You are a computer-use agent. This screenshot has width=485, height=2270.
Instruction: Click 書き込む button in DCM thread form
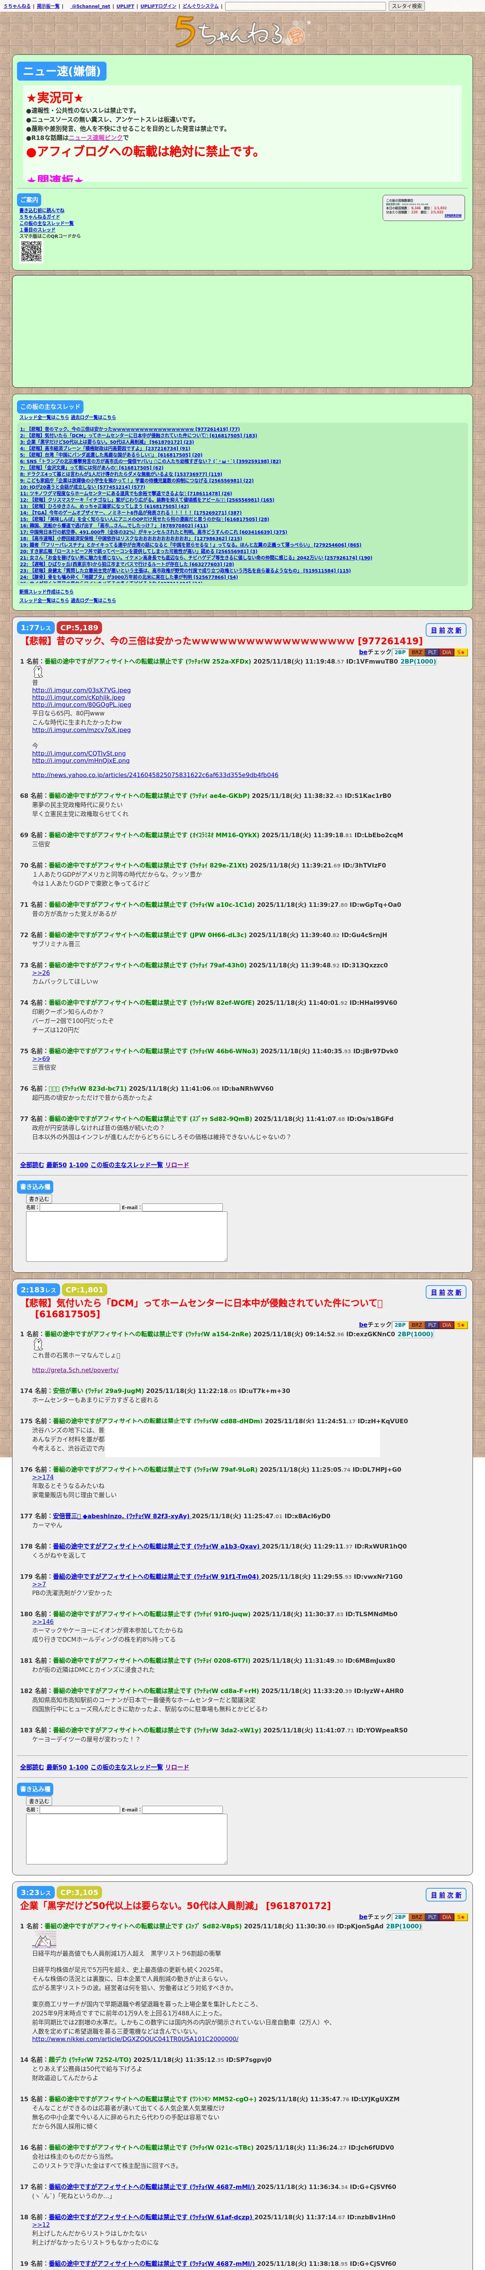click(39, 1802)
